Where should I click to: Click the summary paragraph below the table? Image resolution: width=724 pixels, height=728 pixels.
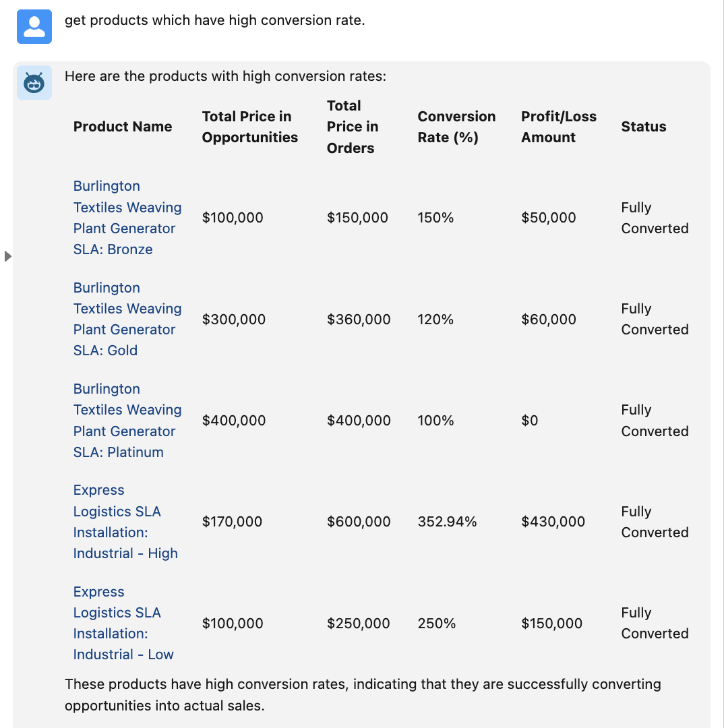(363, 695)
